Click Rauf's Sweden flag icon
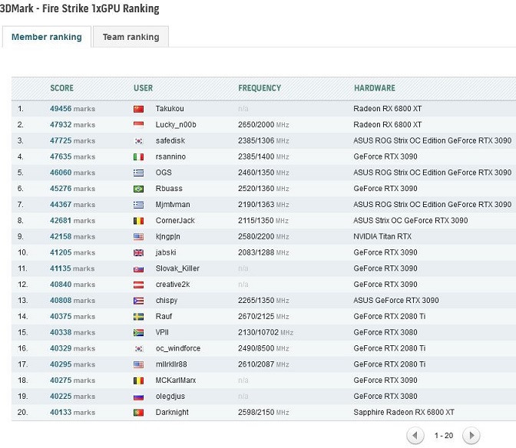The image size is (516, 448). click(x=138, y=317)
